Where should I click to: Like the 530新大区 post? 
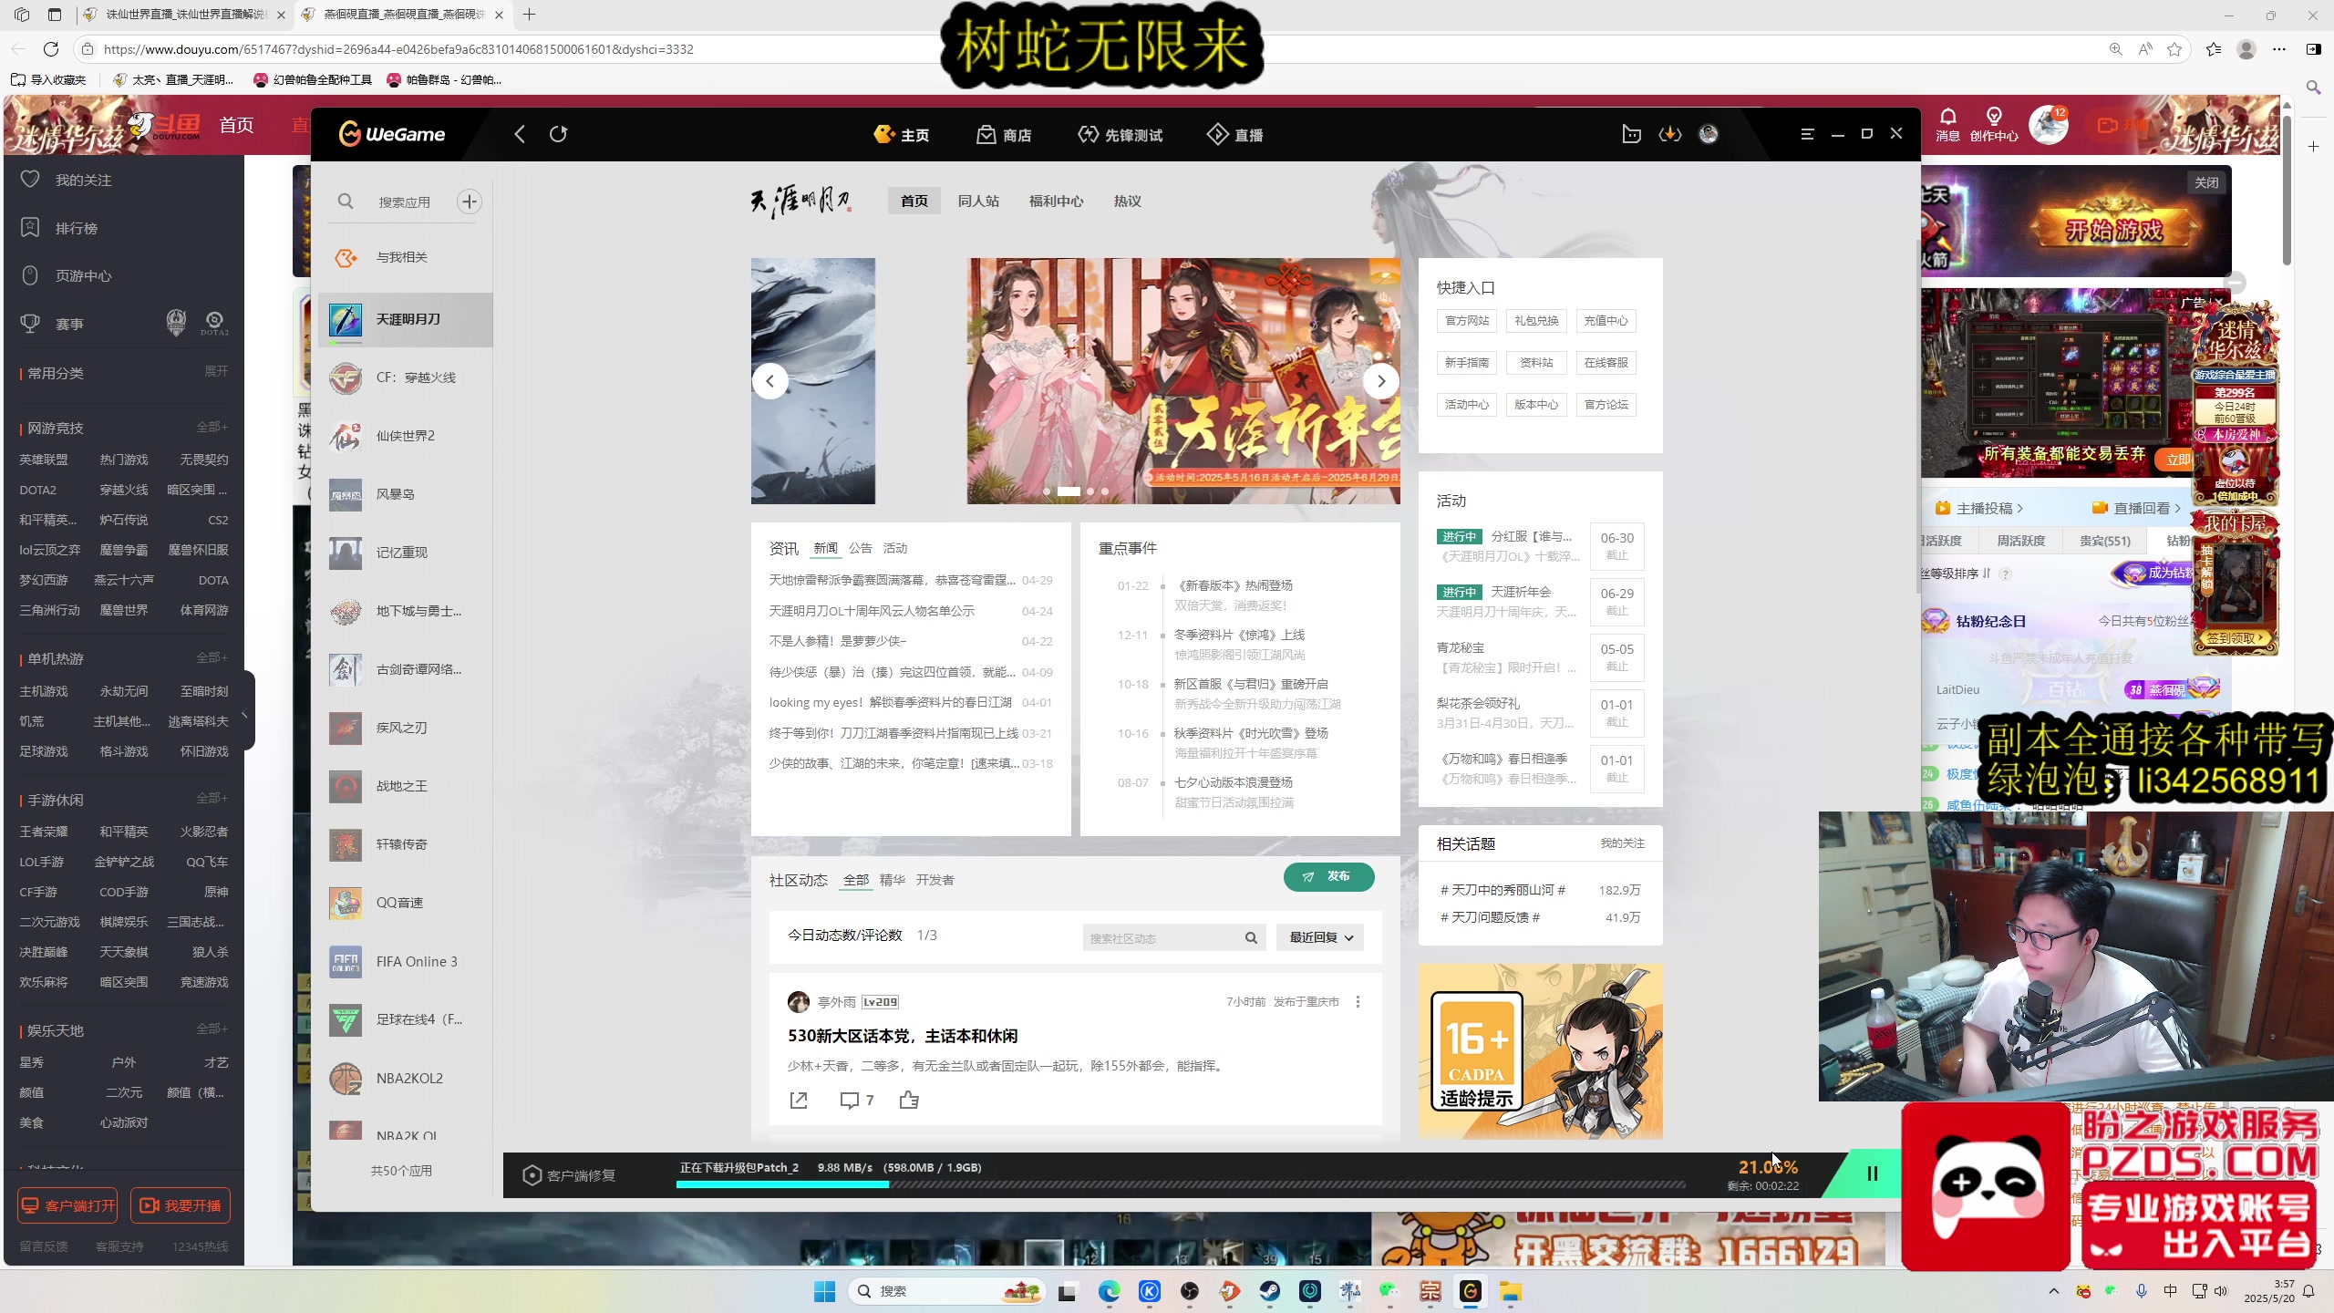909,1101
